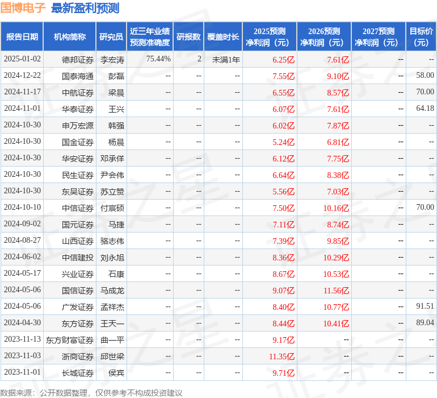Viewport: 437px width, 398px height.
Task: Select the 2027预测净利润 column header
Action: (x=378, y=37)
